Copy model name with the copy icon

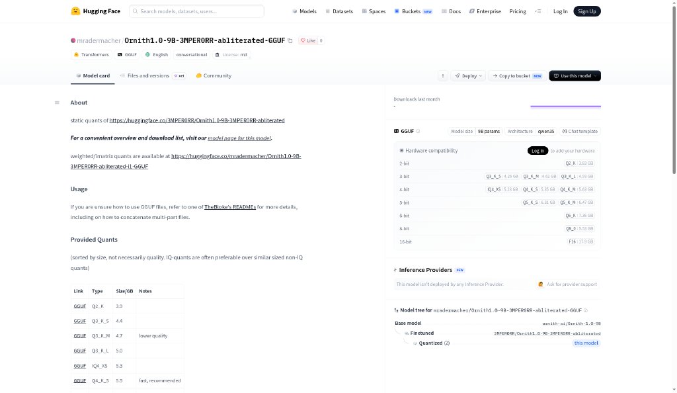click(x=290, y=40)
